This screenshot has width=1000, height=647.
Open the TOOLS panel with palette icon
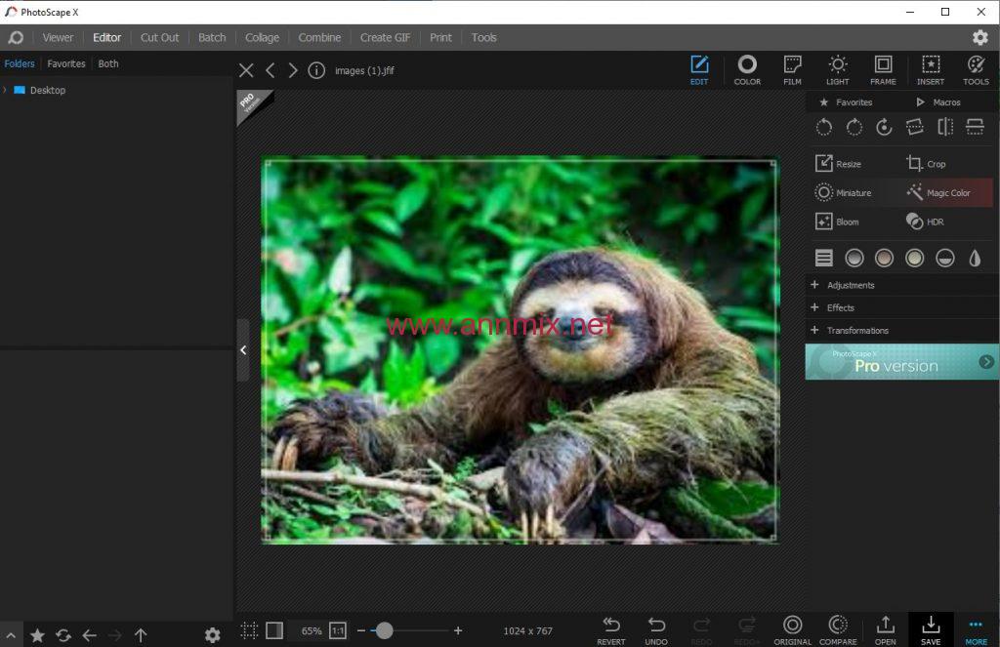(976, 69)
